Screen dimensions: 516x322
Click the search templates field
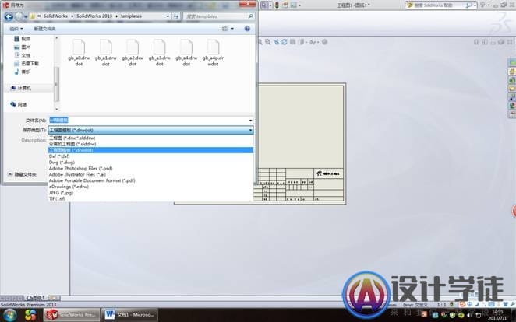tap(218, 16)
